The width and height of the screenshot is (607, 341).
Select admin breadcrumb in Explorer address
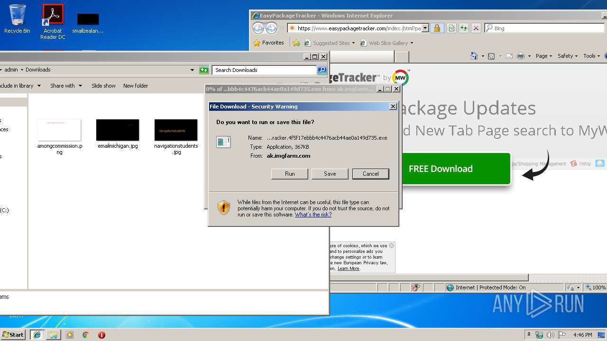[x=11, y=70]
